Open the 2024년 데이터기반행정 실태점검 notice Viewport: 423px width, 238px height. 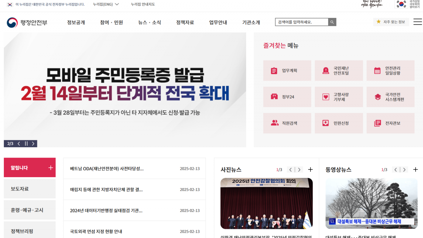tap(106, 211)
